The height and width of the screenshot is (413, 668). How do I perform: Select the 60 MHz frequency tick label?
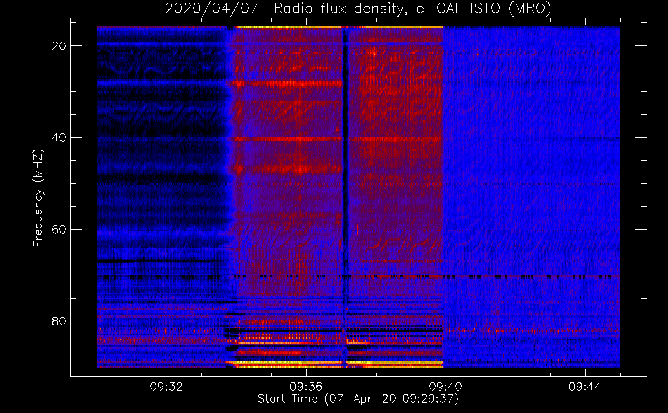pyautogui.click(x=59, y=229)
